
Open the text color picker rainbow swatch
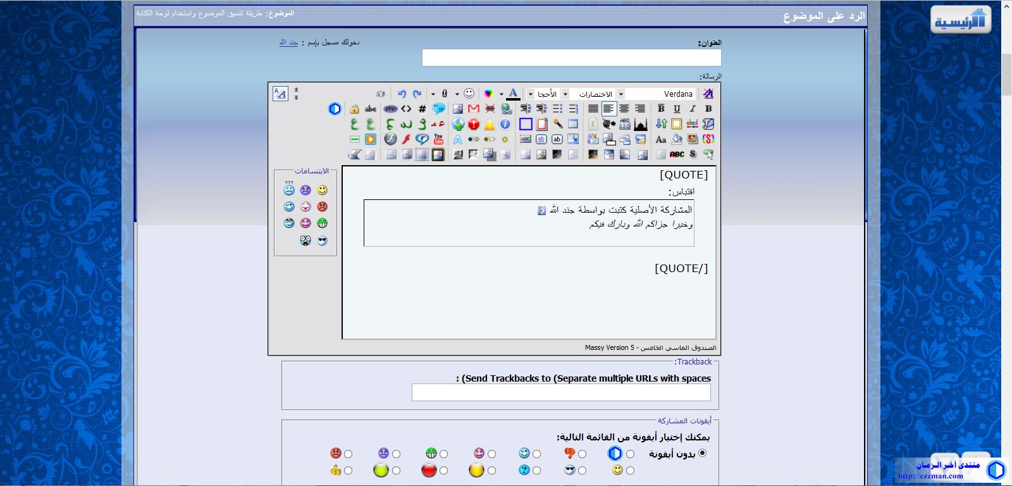(488, 94)
